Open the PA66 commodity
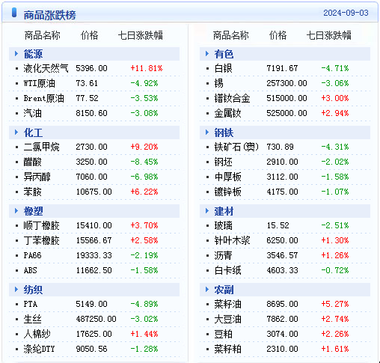This screenshot has height=363, width=380. coord(33,255)
